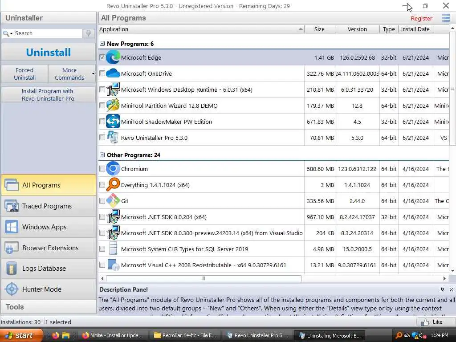Click the MiniTool Partition Wizard icon

point(113,105)
